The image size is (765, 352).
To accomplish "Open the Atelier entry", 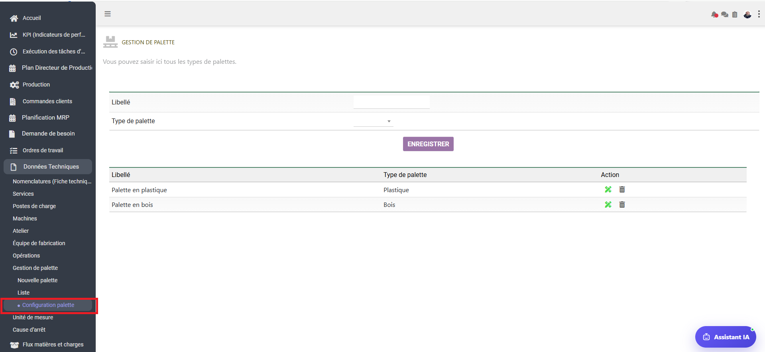I will 21,231.
